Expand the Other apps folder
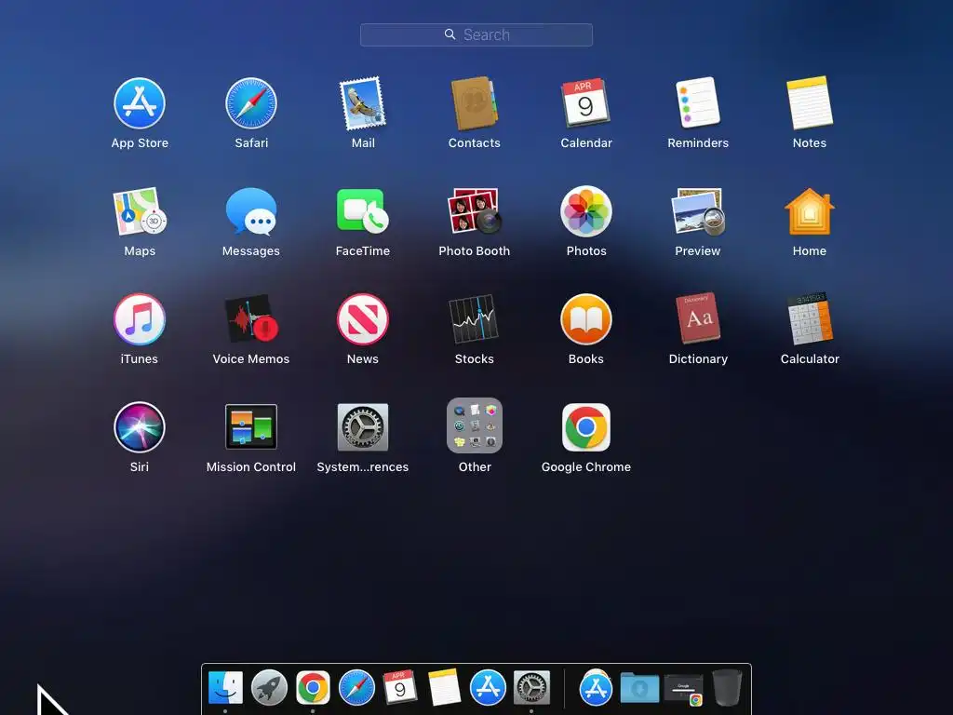 [474, 425]
